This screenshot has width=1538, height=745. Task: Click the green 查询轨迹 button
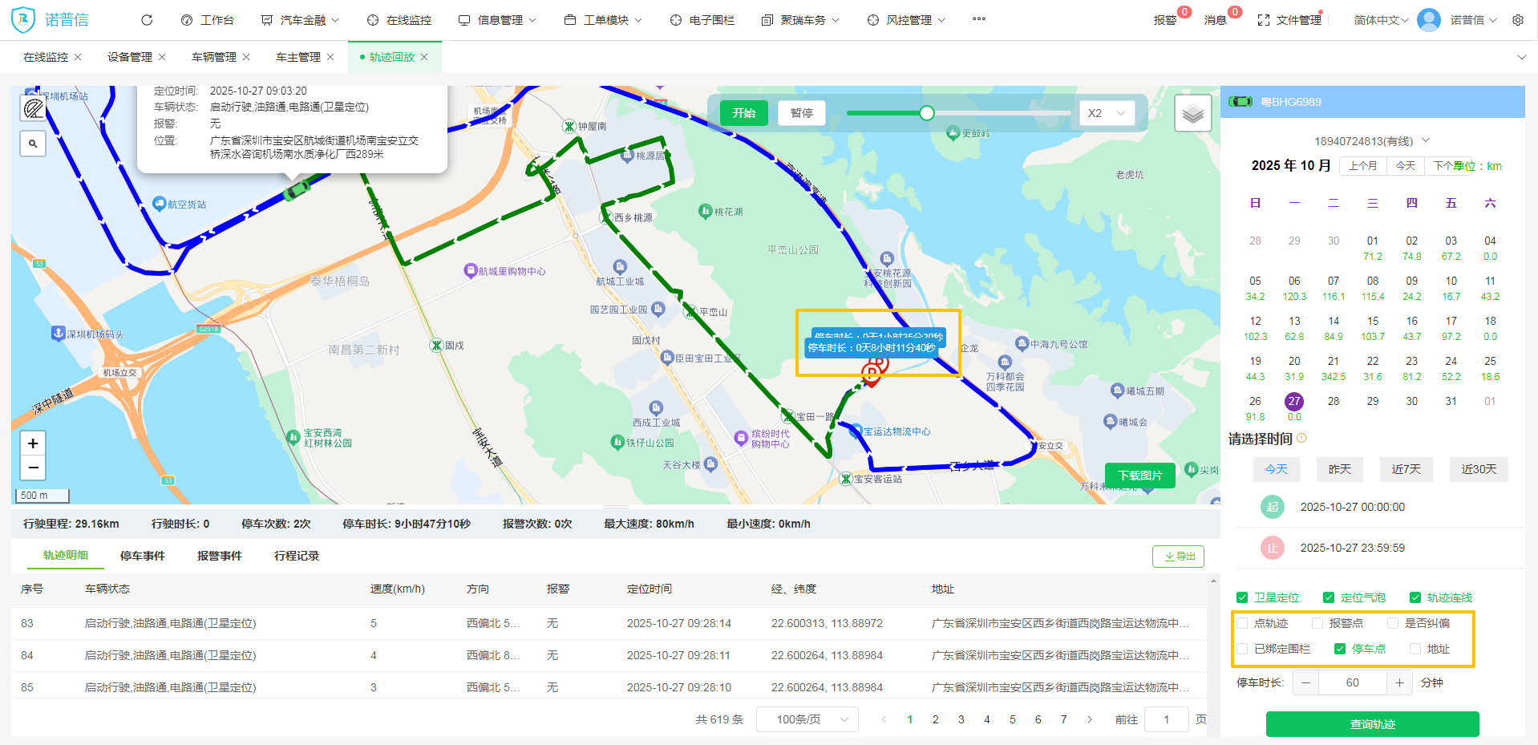[1372, 724]
